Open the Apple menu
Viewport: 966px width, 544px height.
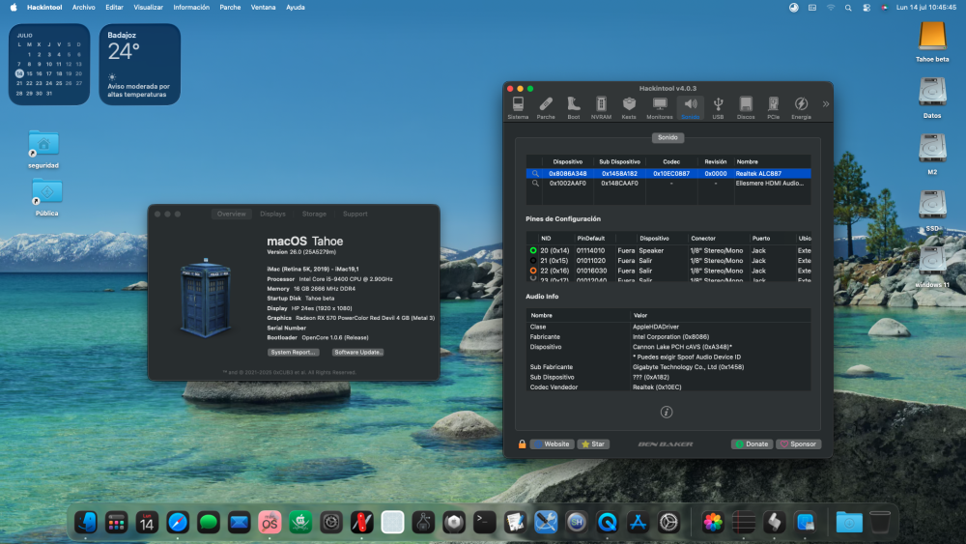coord(13,8)
